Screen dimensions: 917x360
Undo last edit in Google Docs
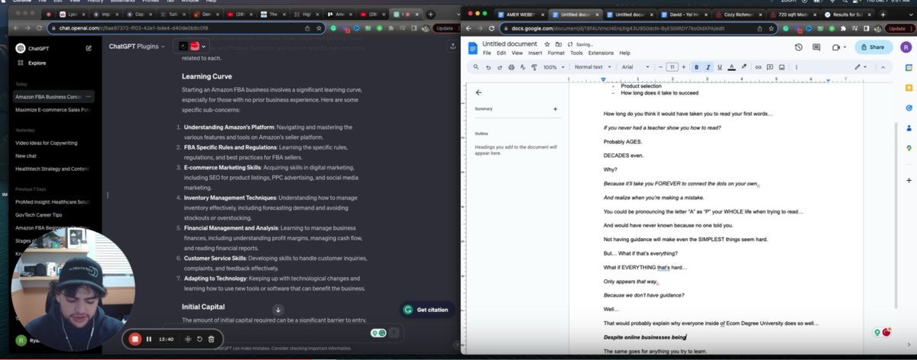tap(490, 67)
